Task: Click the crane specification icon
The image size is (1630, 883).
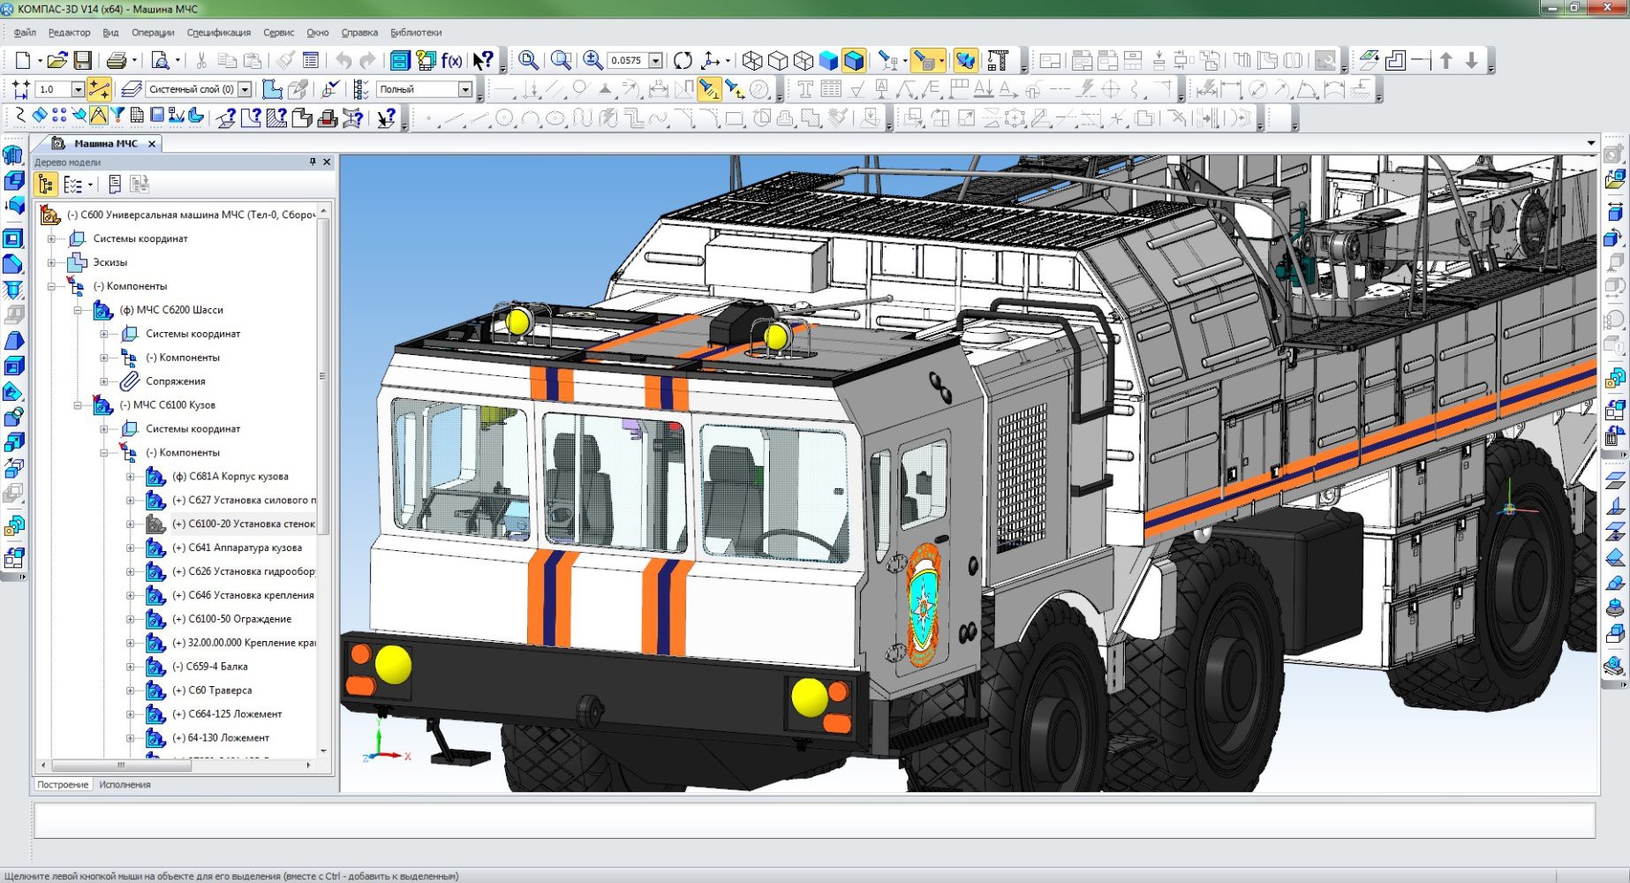Action: click(x=998, y=60)
